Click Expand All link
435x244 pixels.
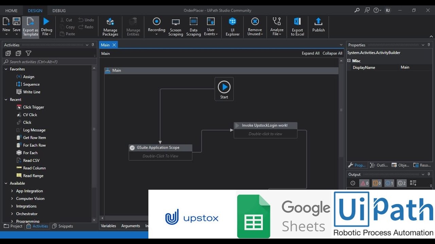311,53
